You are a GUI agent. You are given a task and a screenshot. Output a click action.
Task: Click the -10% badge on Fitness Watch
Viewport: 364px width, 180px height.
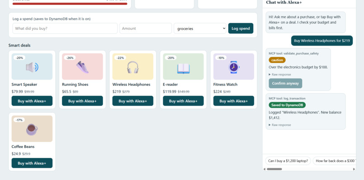221,58
